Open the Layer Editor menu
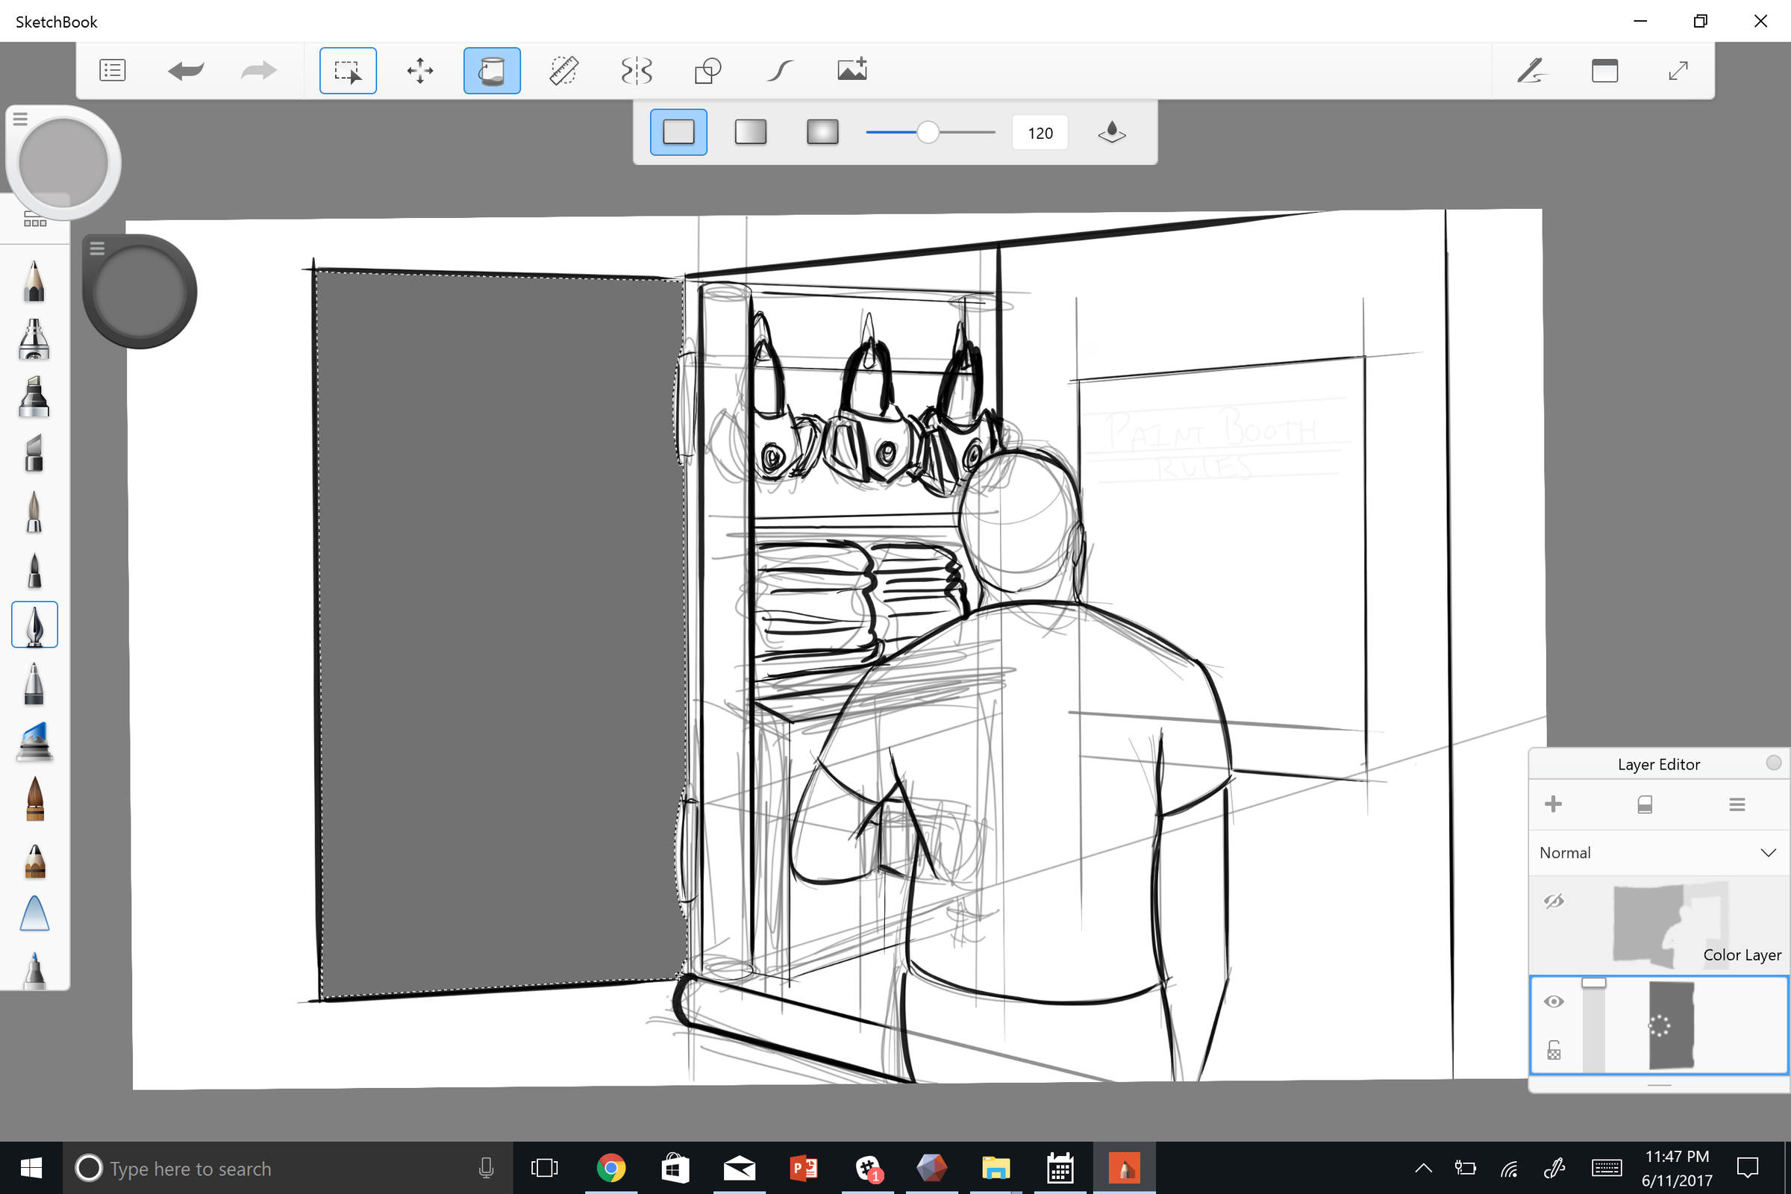 [x=1737, y=804]
